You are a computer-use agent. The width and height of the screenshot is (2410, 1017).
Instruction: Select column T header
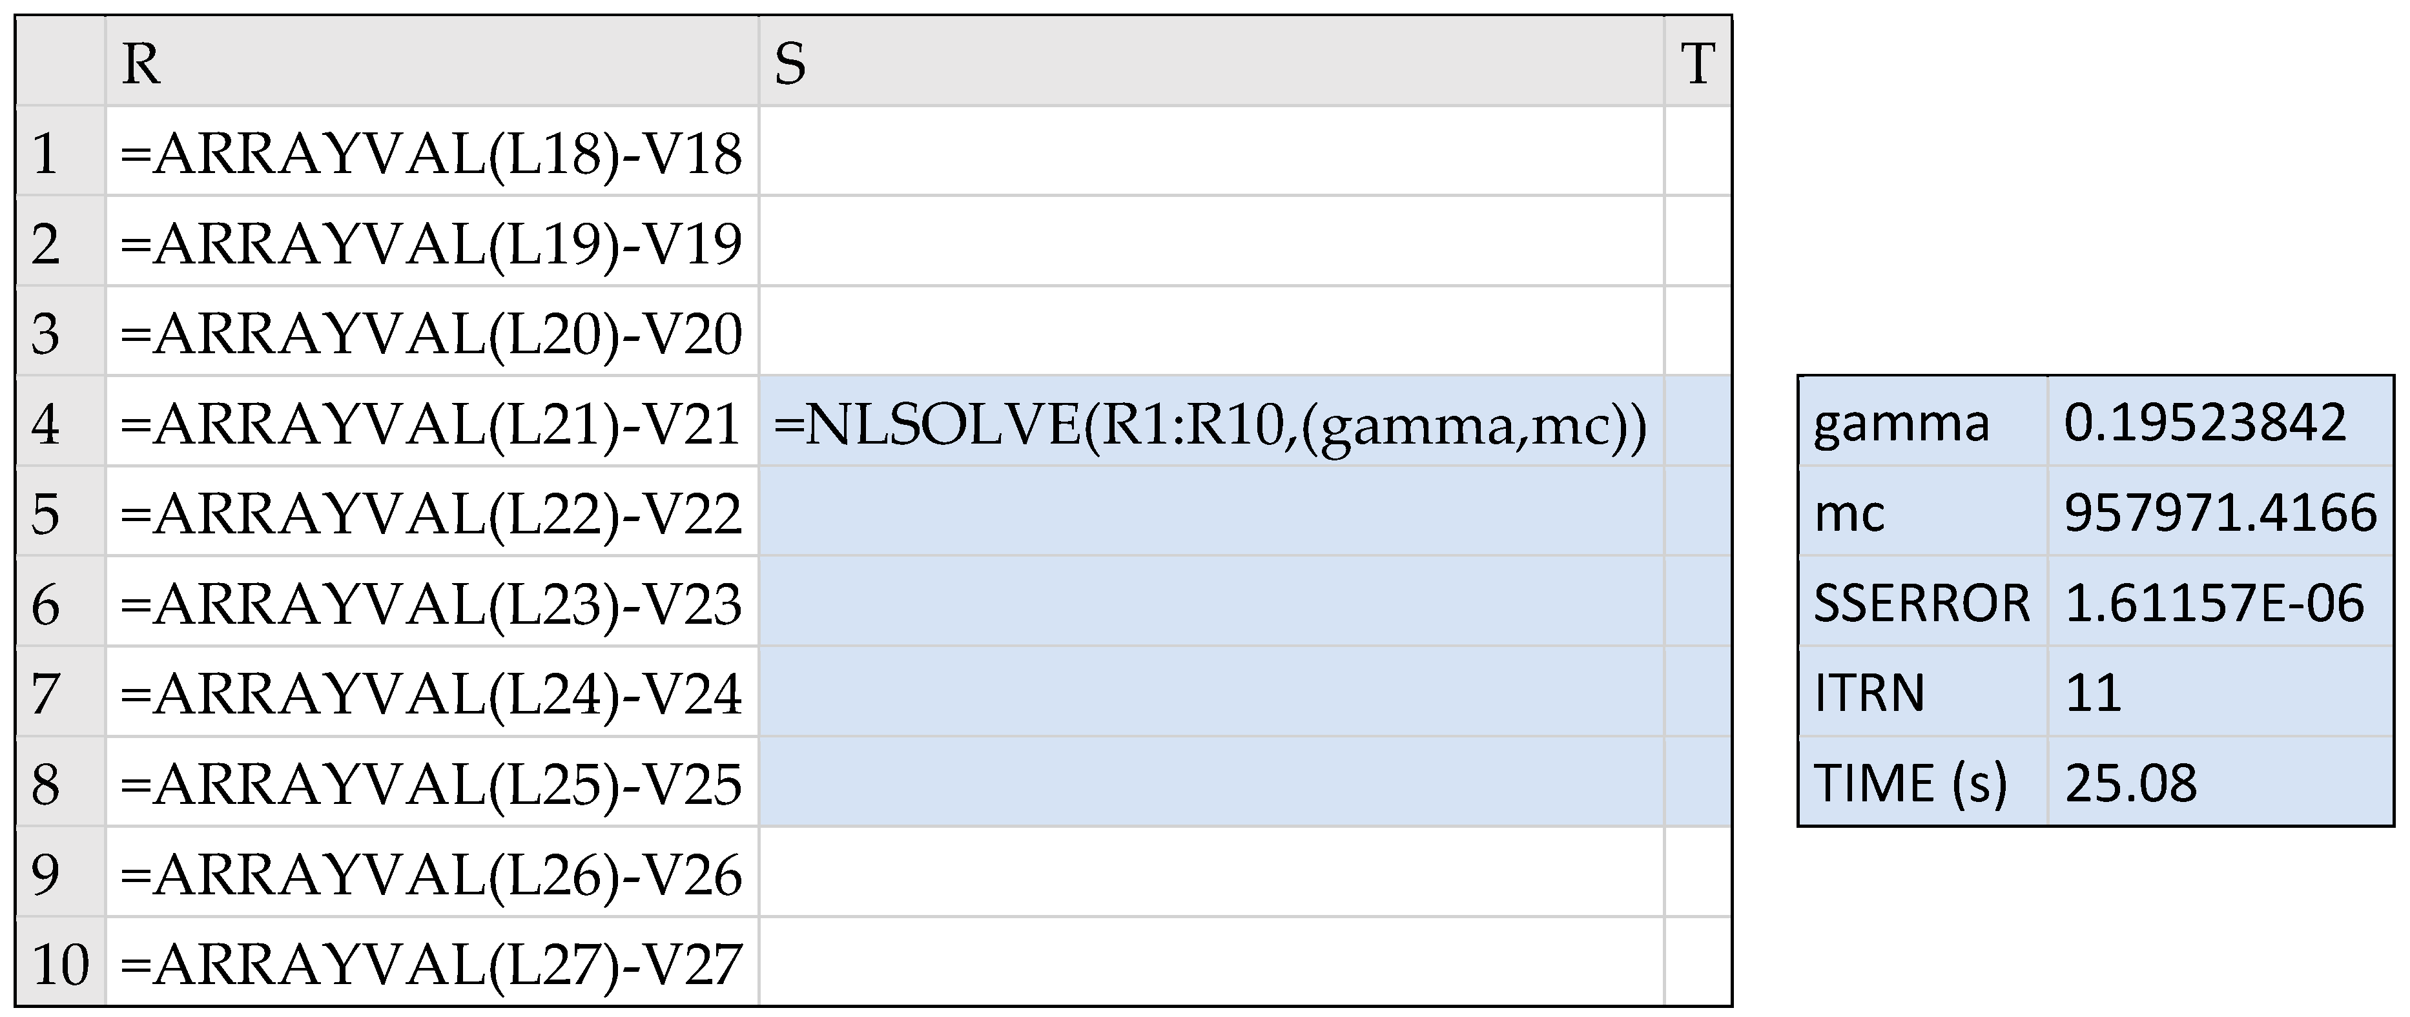click(x=1697, y=64)
